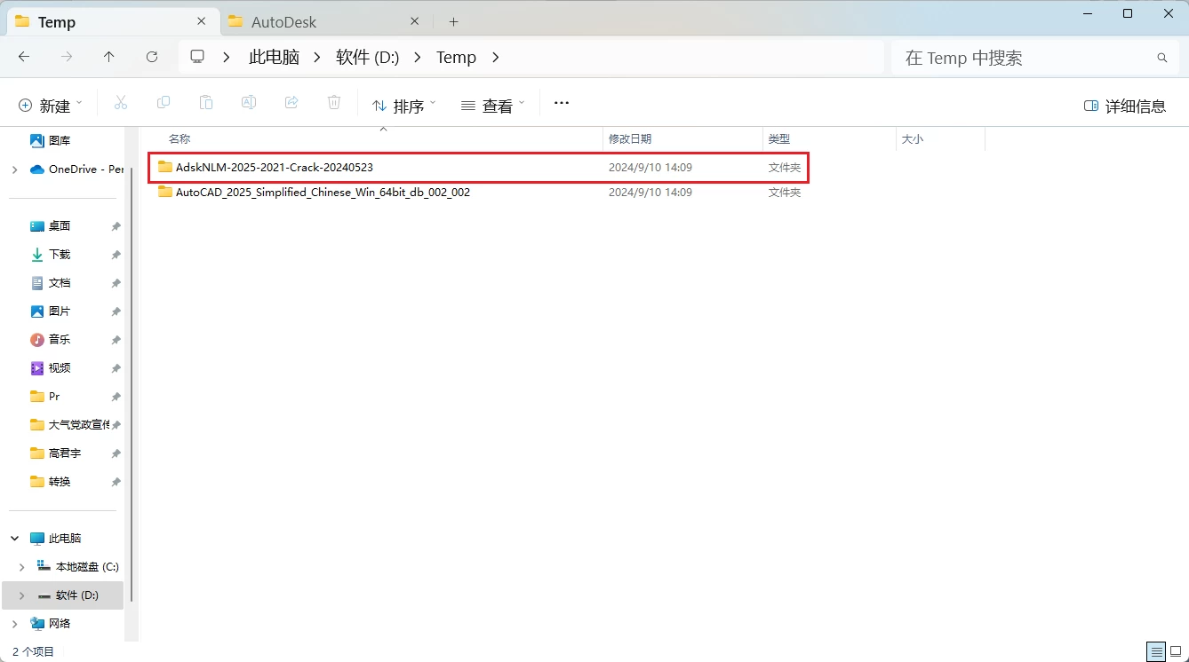
Task: Click 此电脑 in the address breadcrumb
Action: (x=274, y=57)
